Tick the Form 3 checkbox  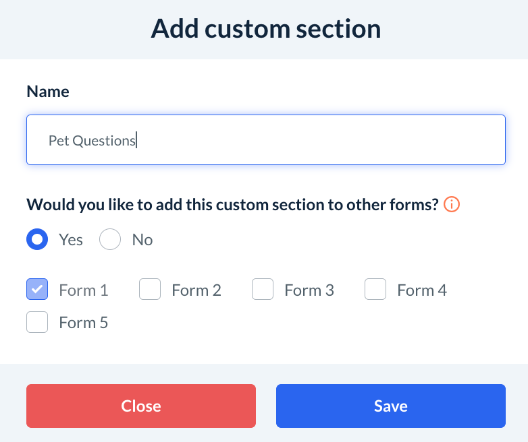click(x=263, y=290)
